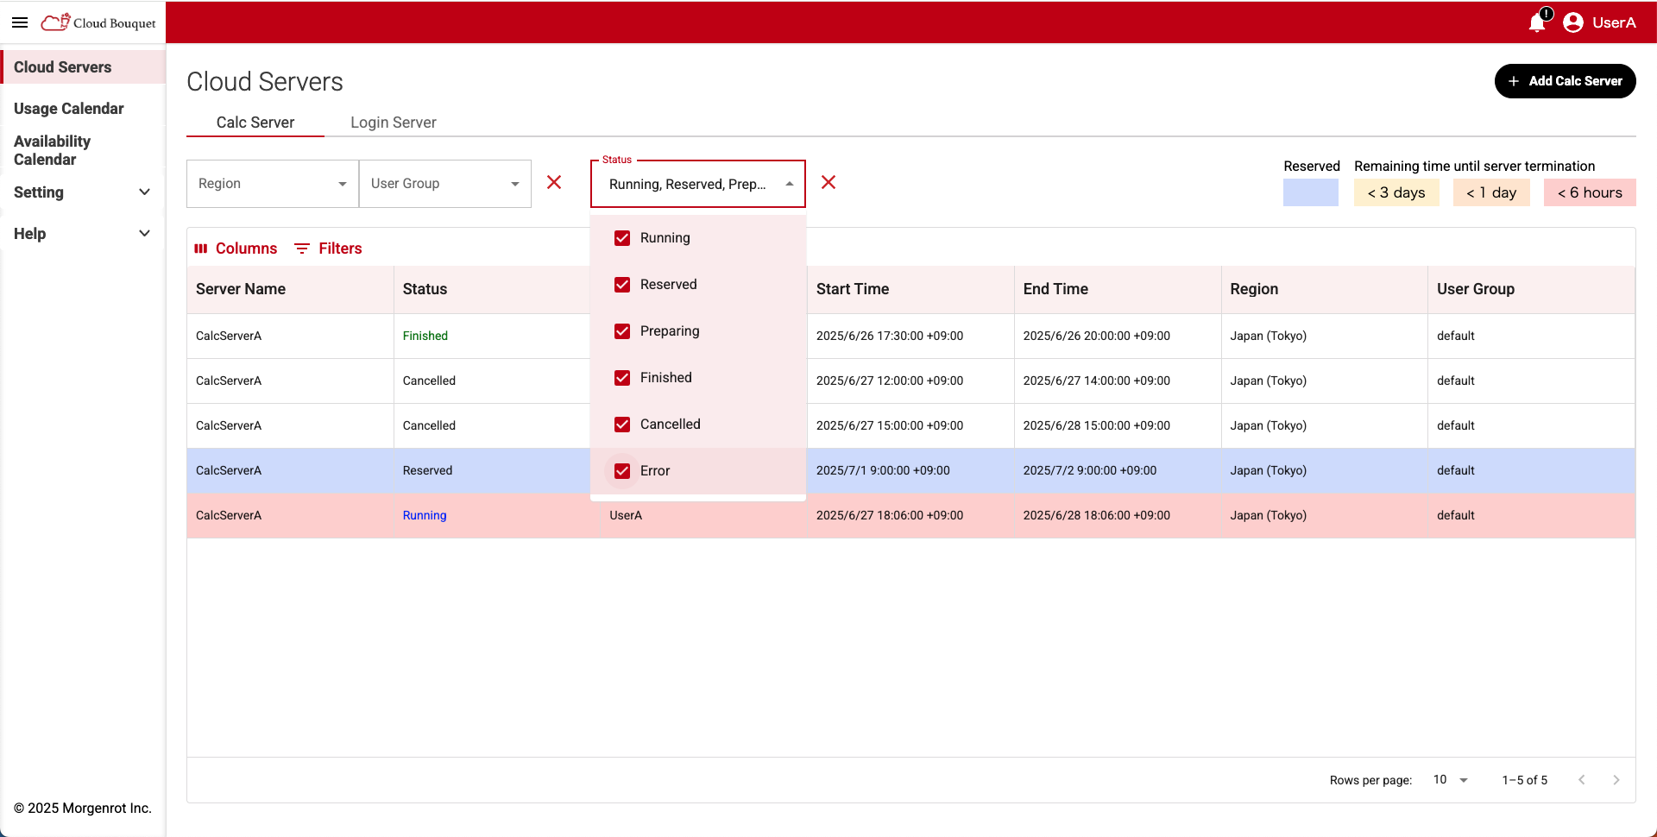Uncheck the Running status option

point(622,238)
